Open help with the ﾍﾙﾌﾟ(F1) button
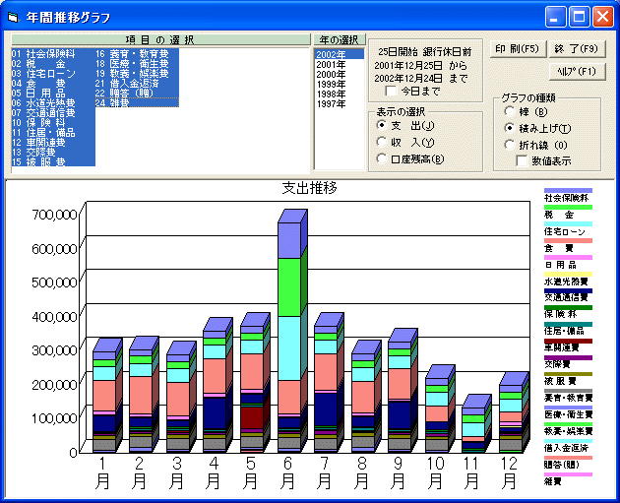Image resolution: width=620 pixels, height=503 pixels. pos(573,71)
